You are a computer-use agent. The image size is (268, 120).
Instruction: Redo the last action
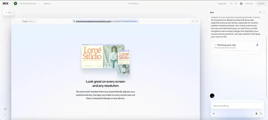236,4
